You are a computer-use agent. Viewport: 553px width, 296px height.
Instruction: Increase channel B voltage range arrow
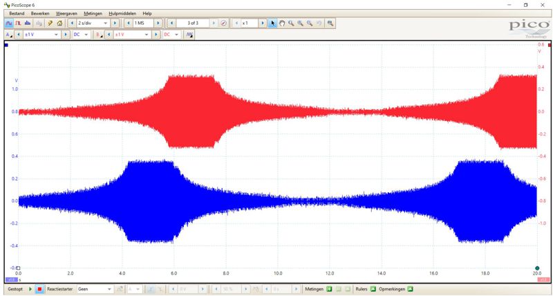156,35
